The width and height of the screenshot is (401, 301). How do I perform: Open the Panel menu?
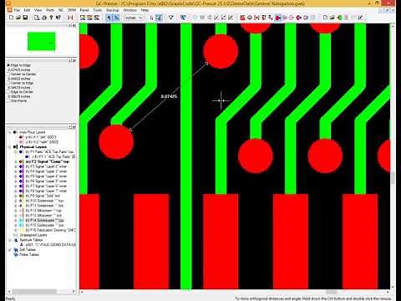click(x=84, y=10)
